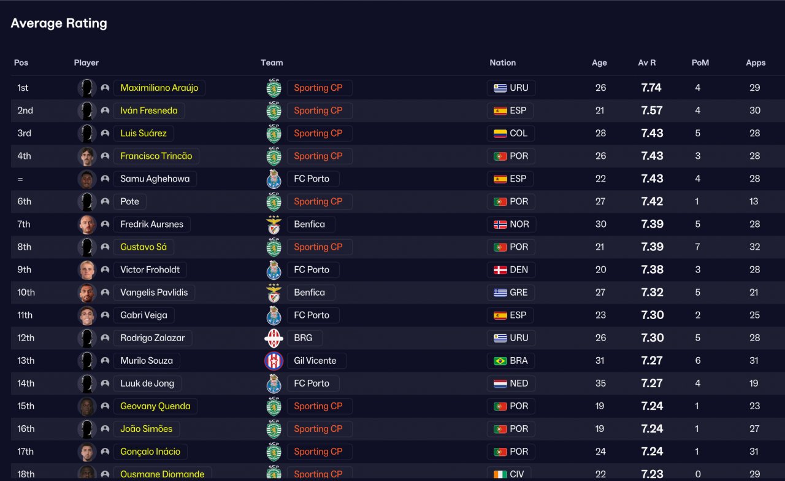Click the BRG club crest for Rodrigo Zalazar
This screenshot has height=481, width=785.
[x=274, y=337]
